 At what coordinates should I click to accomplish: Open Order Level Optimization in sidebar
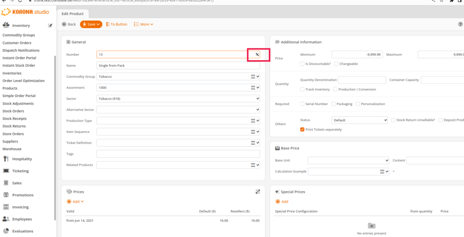point(24,81)
